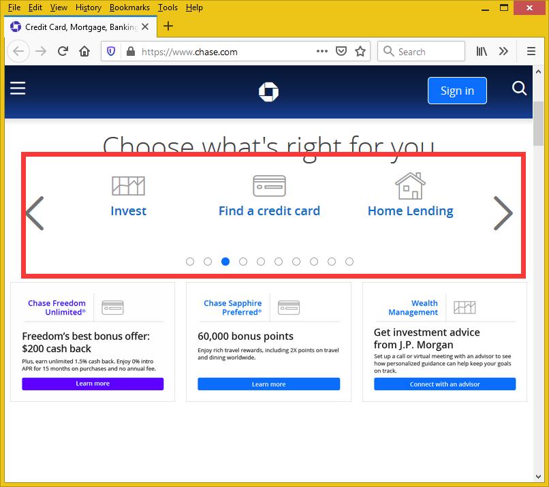Open the History menu

pos(88,7)
